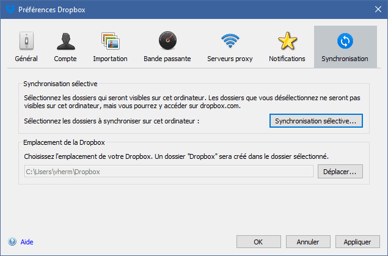Open the Importation photos icon
Screen dimensions: 388x256
(110, 41)
